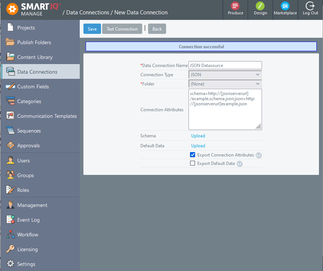Go to Publish Folders section
Image resolution: width=323 pixels, height=271 pixels.
pos(34,42)
